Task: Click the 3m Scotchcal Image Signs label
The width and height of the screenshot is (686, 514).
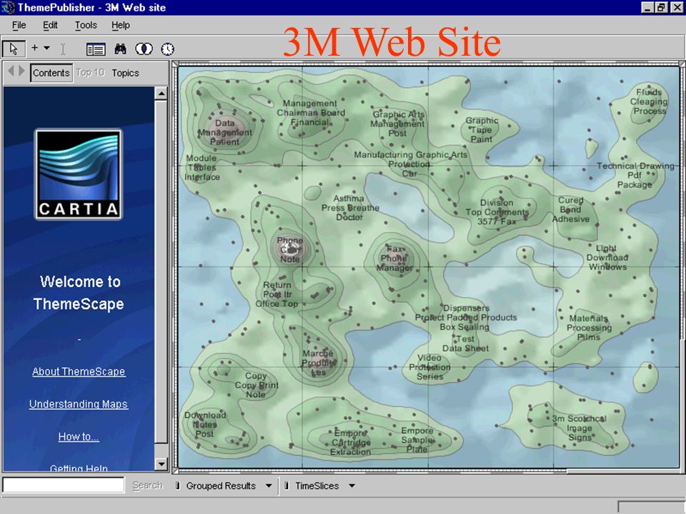Action: coord(580,428)
